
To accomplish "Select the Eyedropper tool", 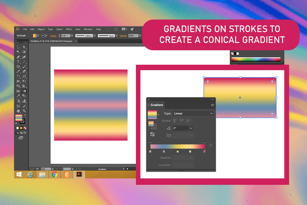I will click(x=18, y=96).
